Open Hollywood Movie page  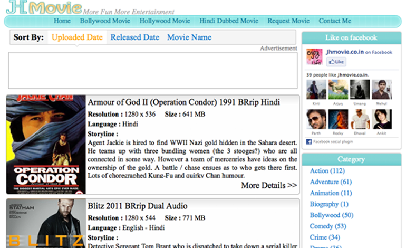[165, 21]
